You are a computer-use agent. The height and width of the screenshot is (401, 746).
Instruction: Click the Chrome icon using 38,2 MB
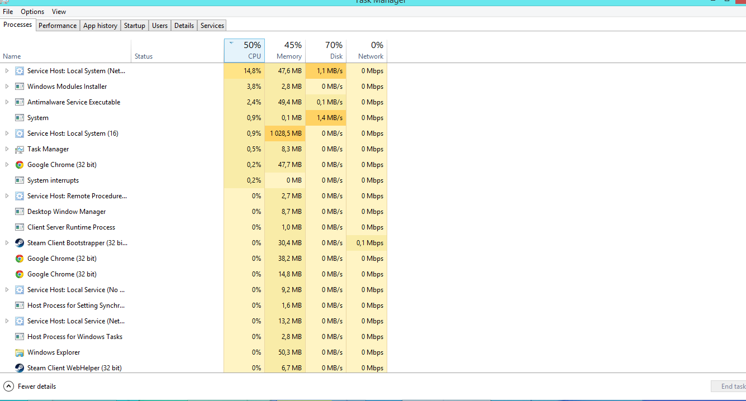point(20,259)
